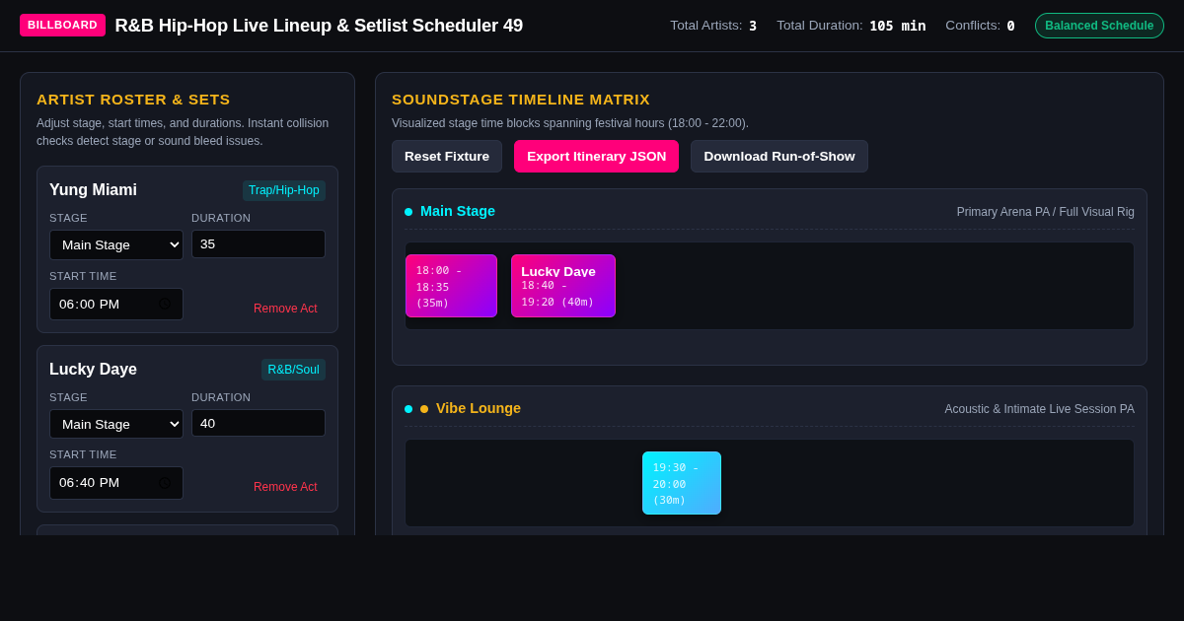1184x621 pixels.
Task: Click the Vibe Lounge heading
Action: pos(479,408)
